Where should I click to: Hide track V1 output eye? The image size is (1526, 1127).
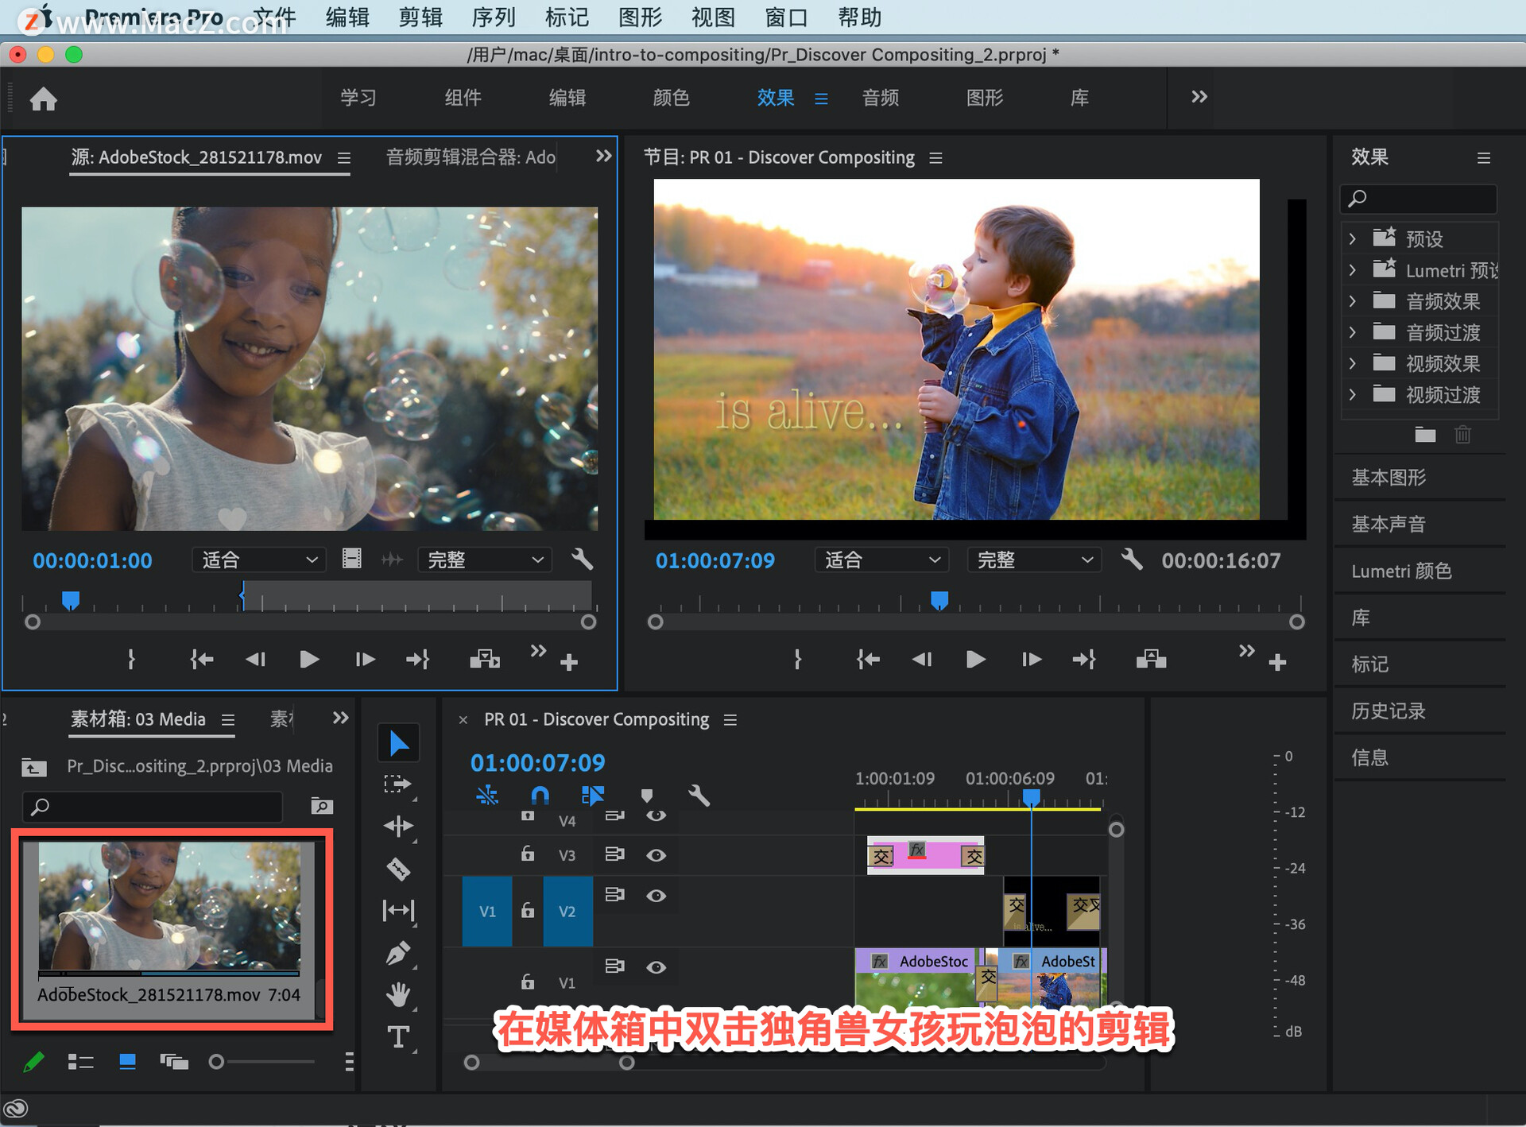click(x=656, y=967)
